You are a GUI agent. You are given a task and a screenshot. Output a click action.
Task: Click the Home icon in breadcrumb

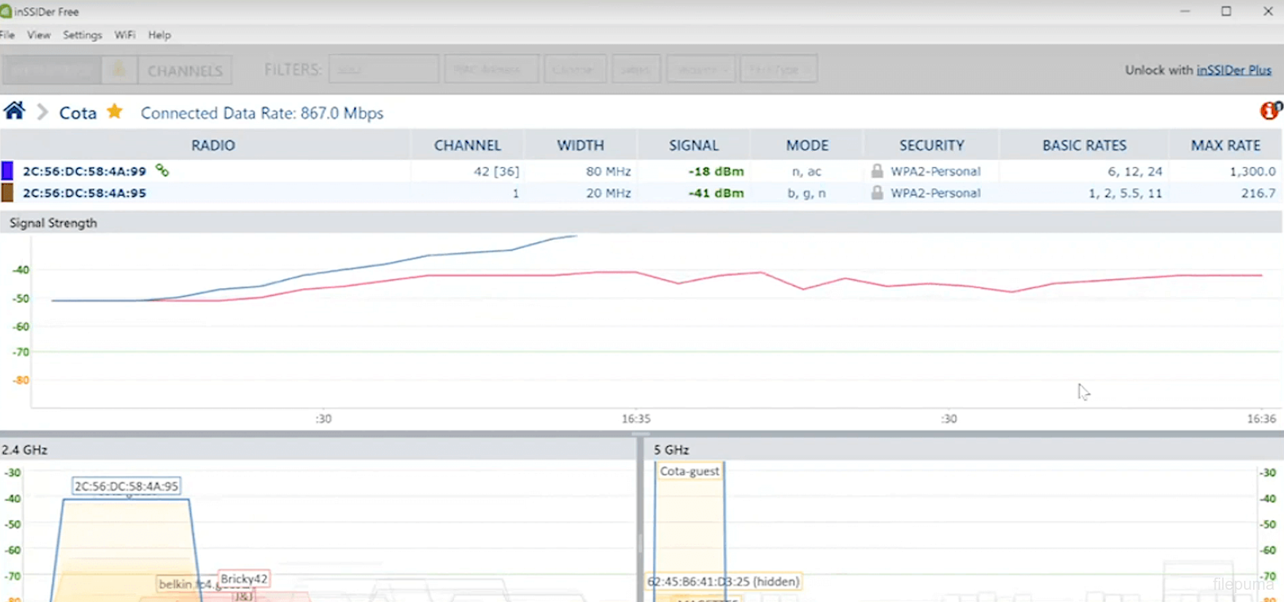(x=14, y=111)
